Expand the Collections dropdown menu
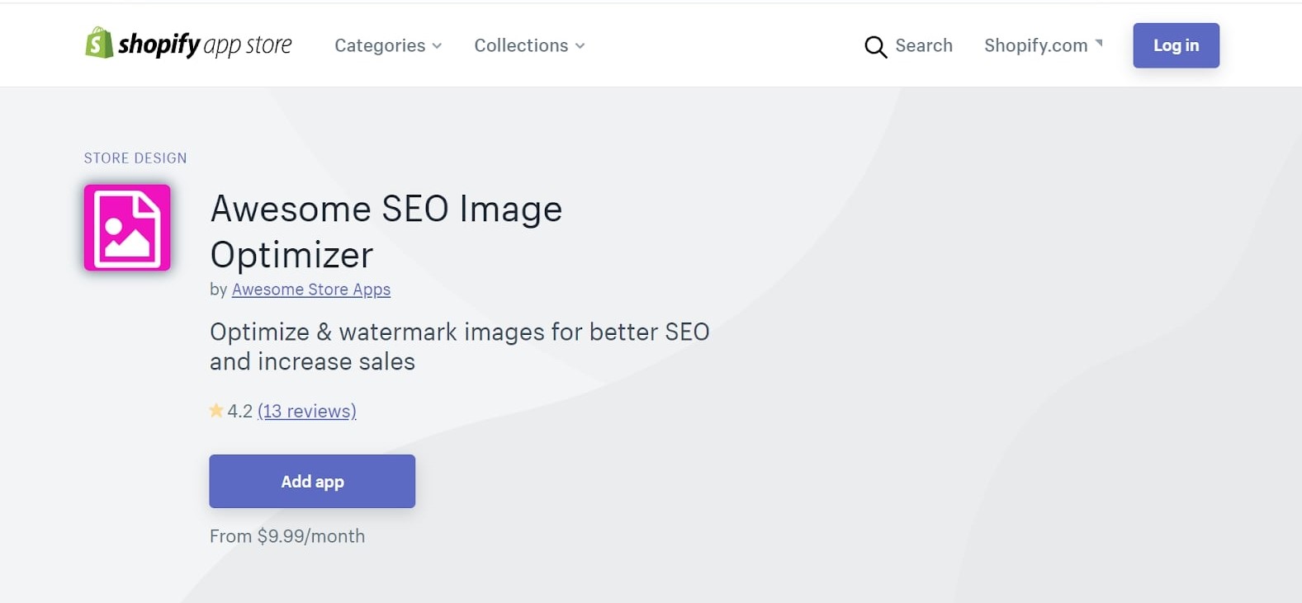 [529, 45]
